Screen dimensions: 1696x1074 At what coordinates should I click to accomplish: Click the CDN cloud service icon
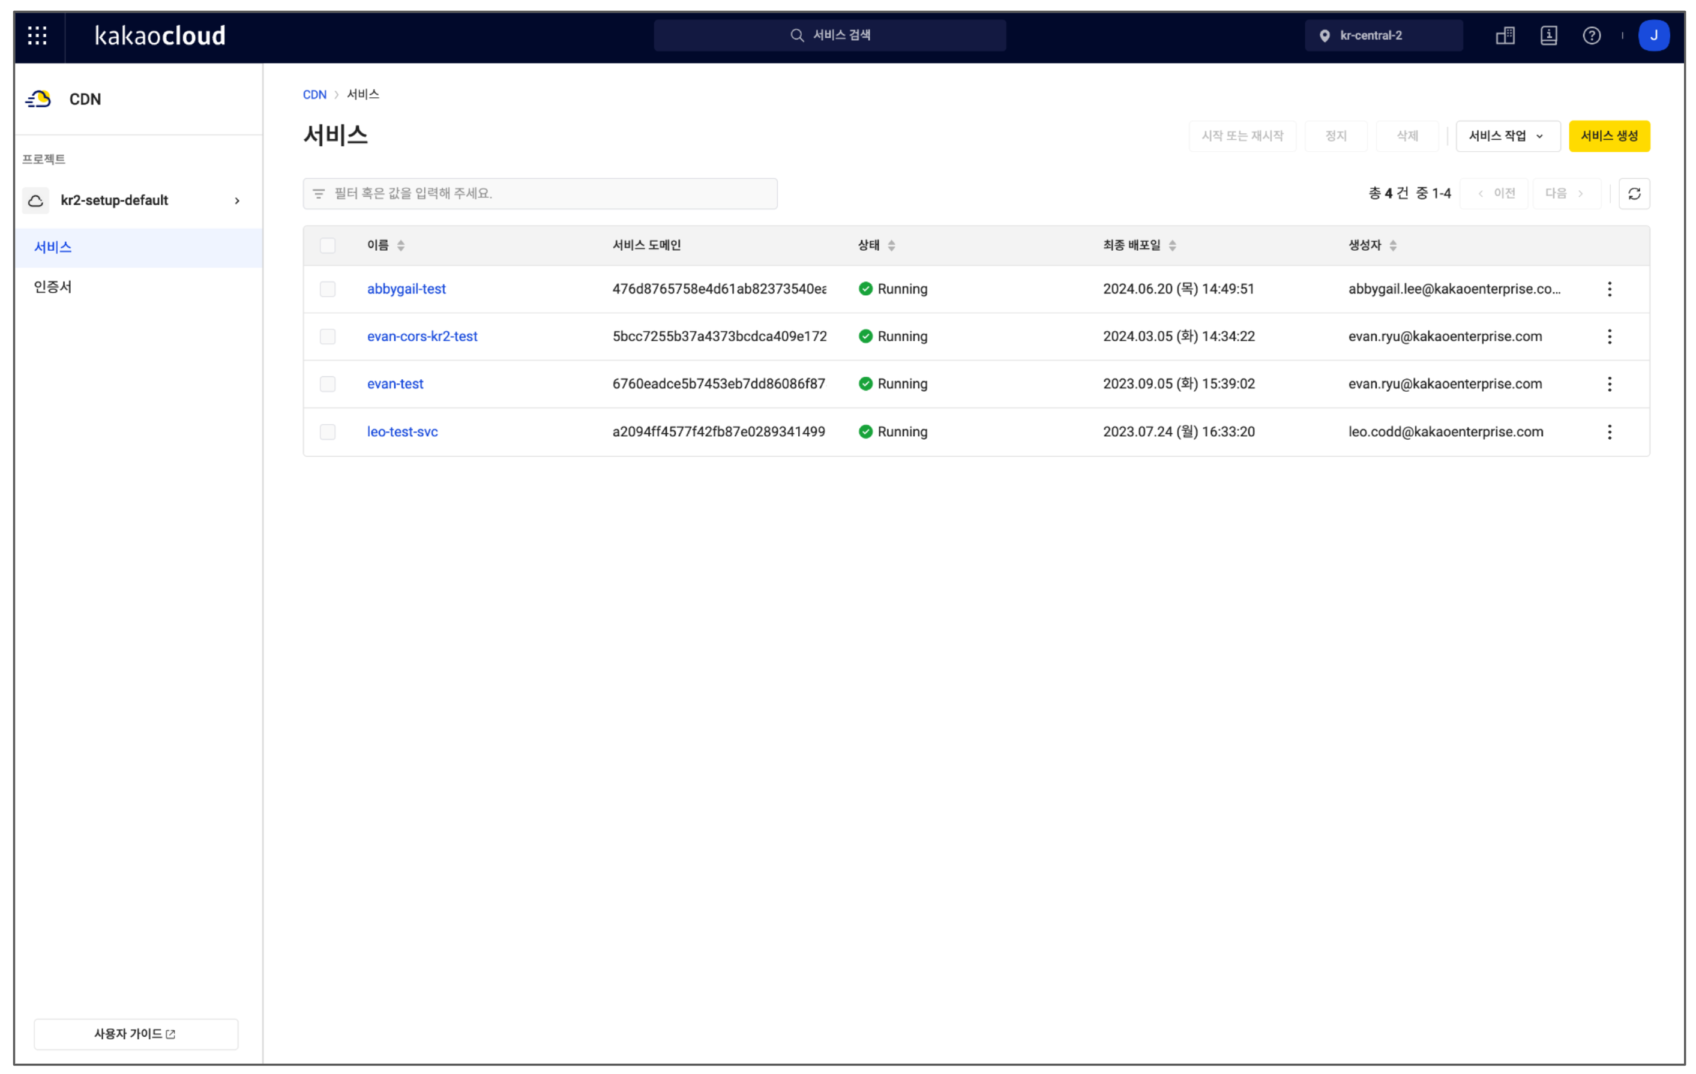pyautogui.click(x=38, y=100)
